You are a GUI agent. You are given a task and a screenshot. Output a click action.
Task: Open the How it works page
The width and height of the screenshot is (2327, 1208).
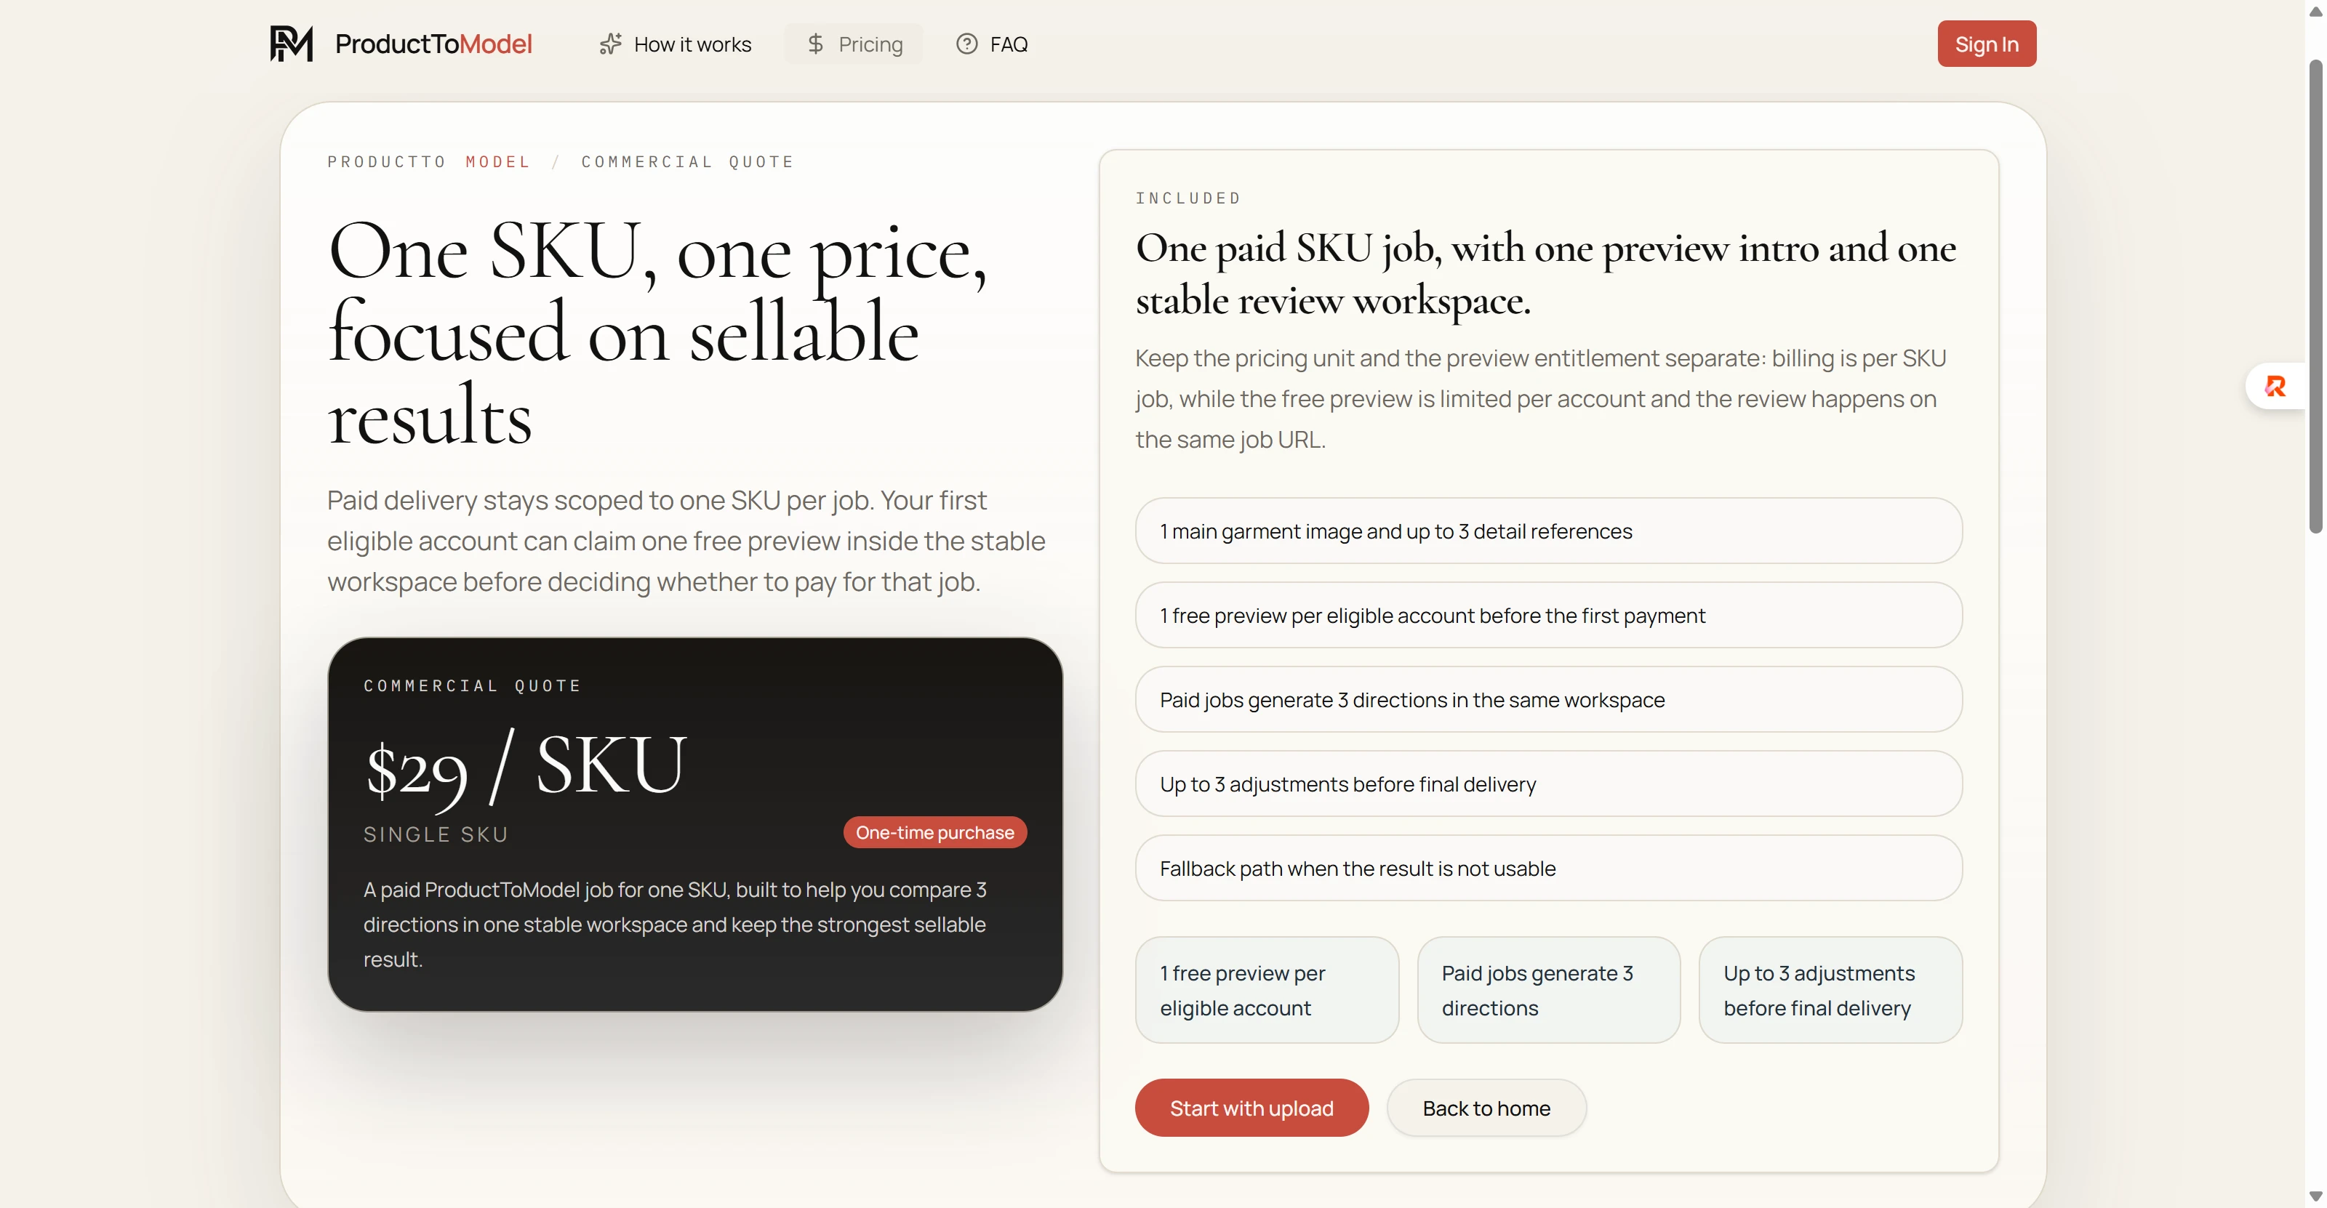coord(692,44)
